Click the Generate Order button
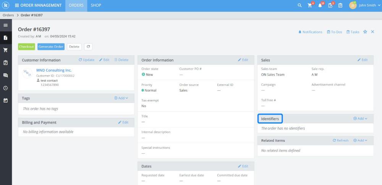Image resolution: width=382 pixels, height=185 pixels. 51,47
